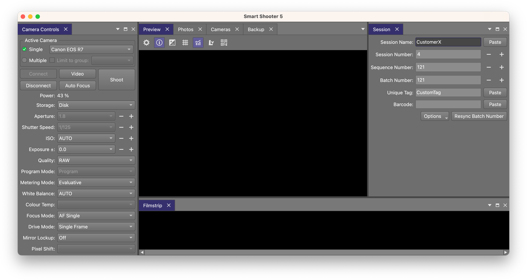
Task: Open the preview settings gear icon
Action: 146,42
